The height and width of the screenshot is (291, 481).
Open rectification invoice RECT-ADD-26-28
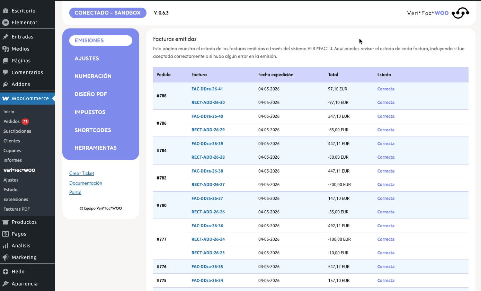point(208,157)
